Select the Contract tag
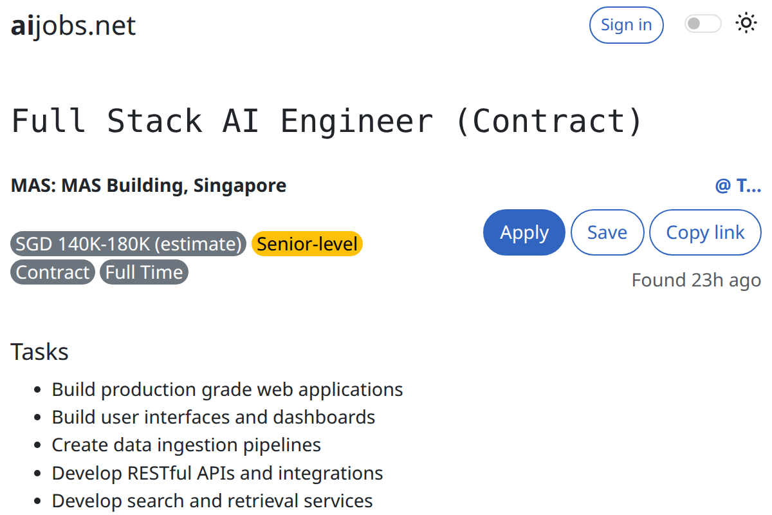 click(x=53, y=272)
